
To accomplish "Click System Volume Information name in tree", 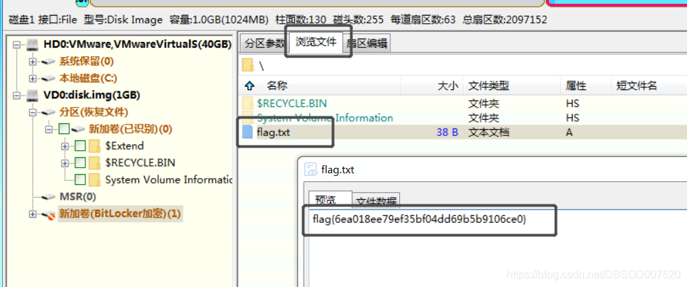I will click(x=168, y=179).
